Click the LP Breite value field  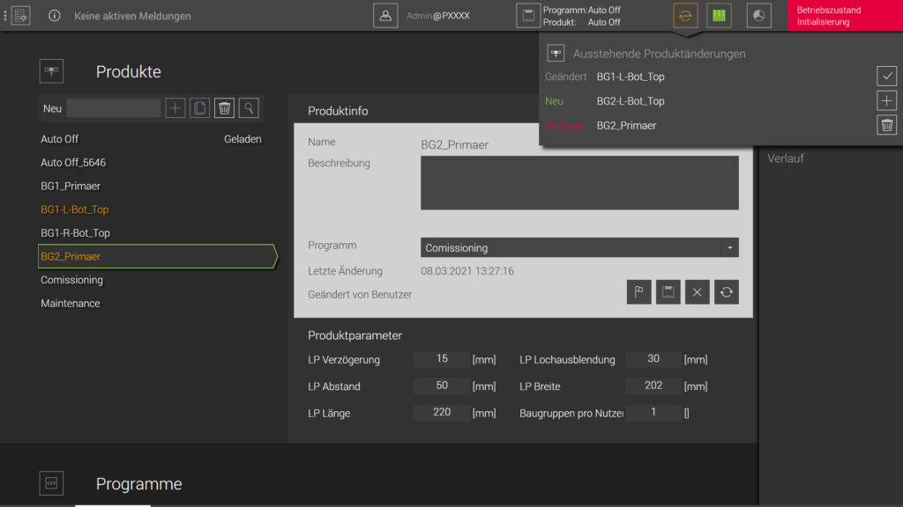(653, 386)
